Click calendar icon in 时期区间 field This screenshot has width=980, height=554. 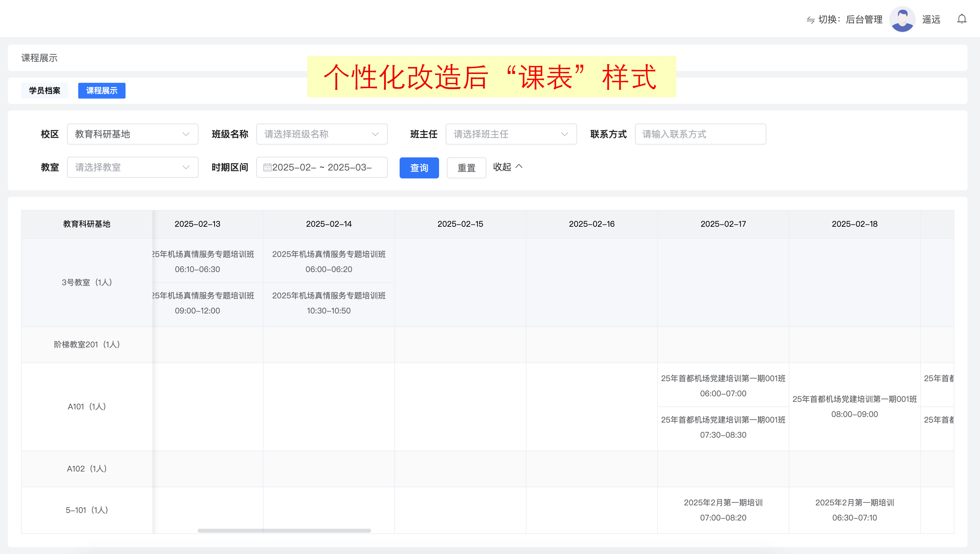click(267, 168)
